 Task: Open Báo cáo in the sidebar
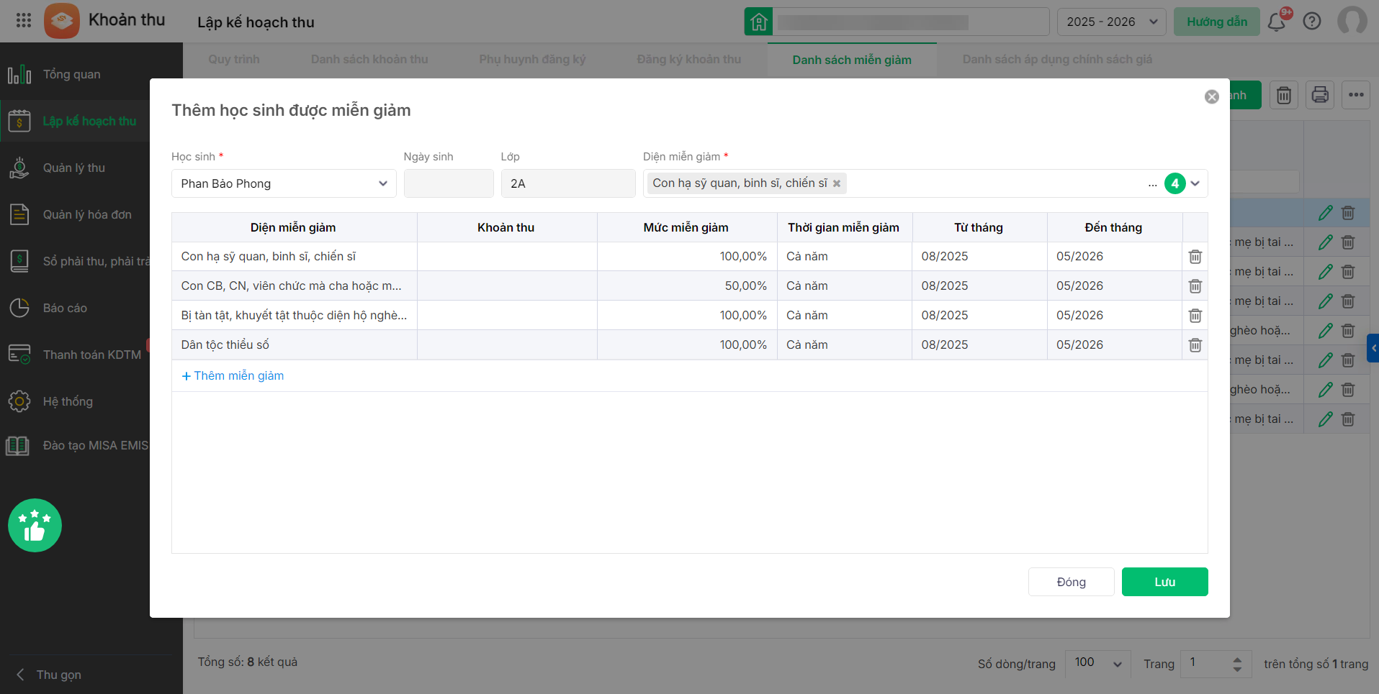[x=75, y=308]
